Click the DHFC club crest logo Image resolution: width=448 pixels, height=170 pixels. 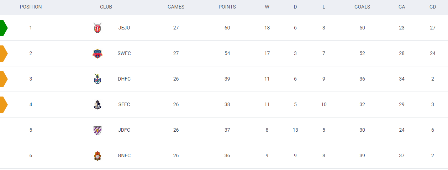tap(97, 79)
